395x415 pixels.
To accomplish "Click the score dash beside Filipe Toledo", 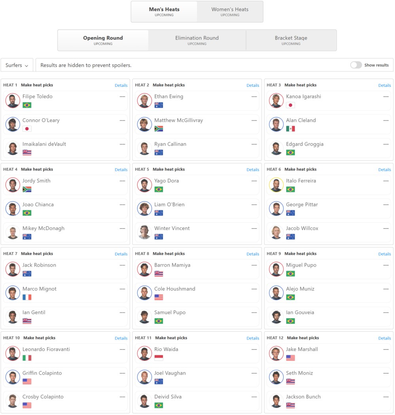I will 122,97.
